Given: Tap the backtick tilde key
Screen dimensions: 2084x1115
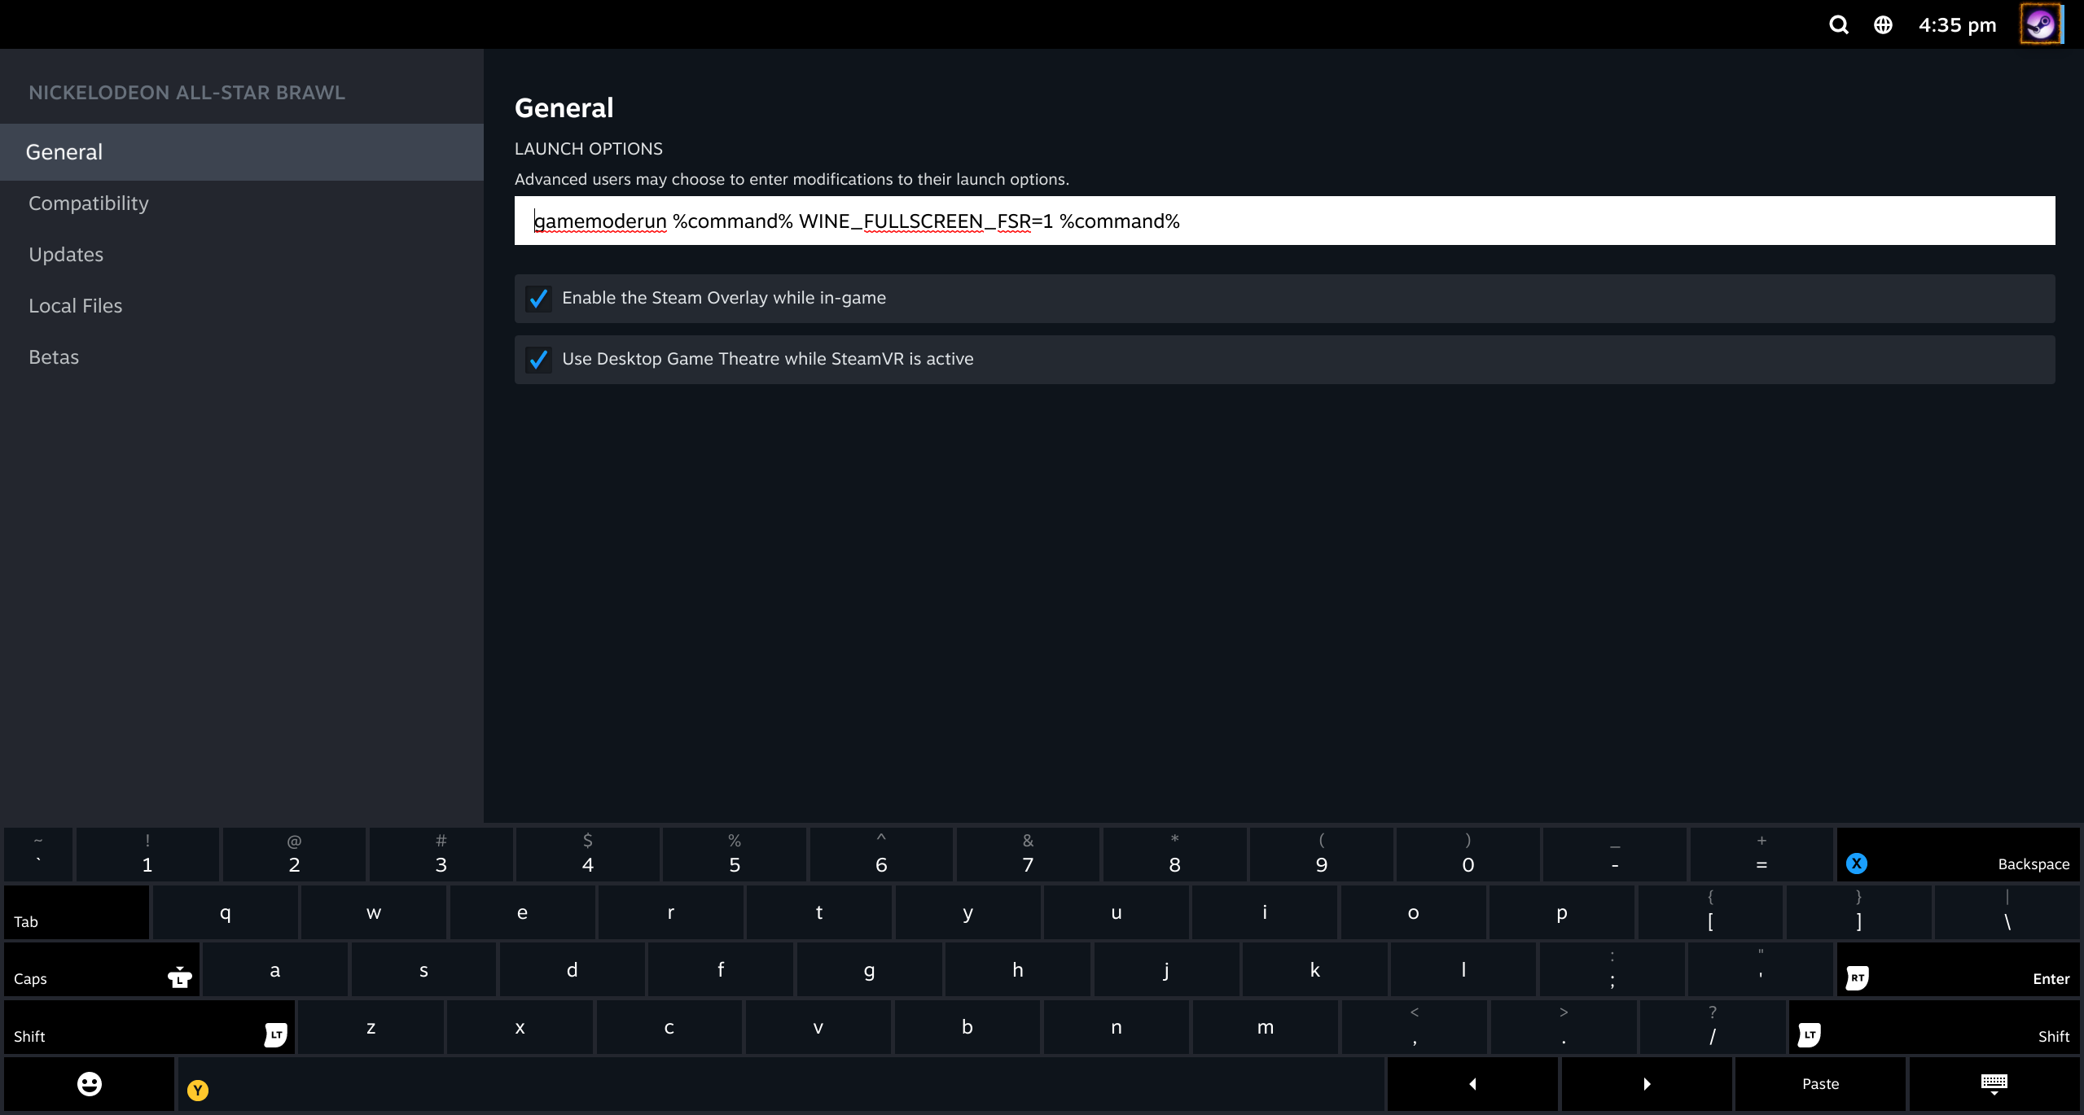Looking at the screenshot, I should [38, 855].
